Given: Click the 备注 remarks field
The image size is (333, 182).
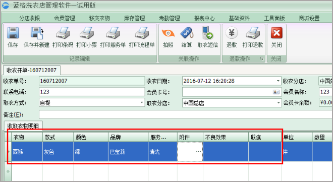Looking at the screenshot, I should 186,114.
